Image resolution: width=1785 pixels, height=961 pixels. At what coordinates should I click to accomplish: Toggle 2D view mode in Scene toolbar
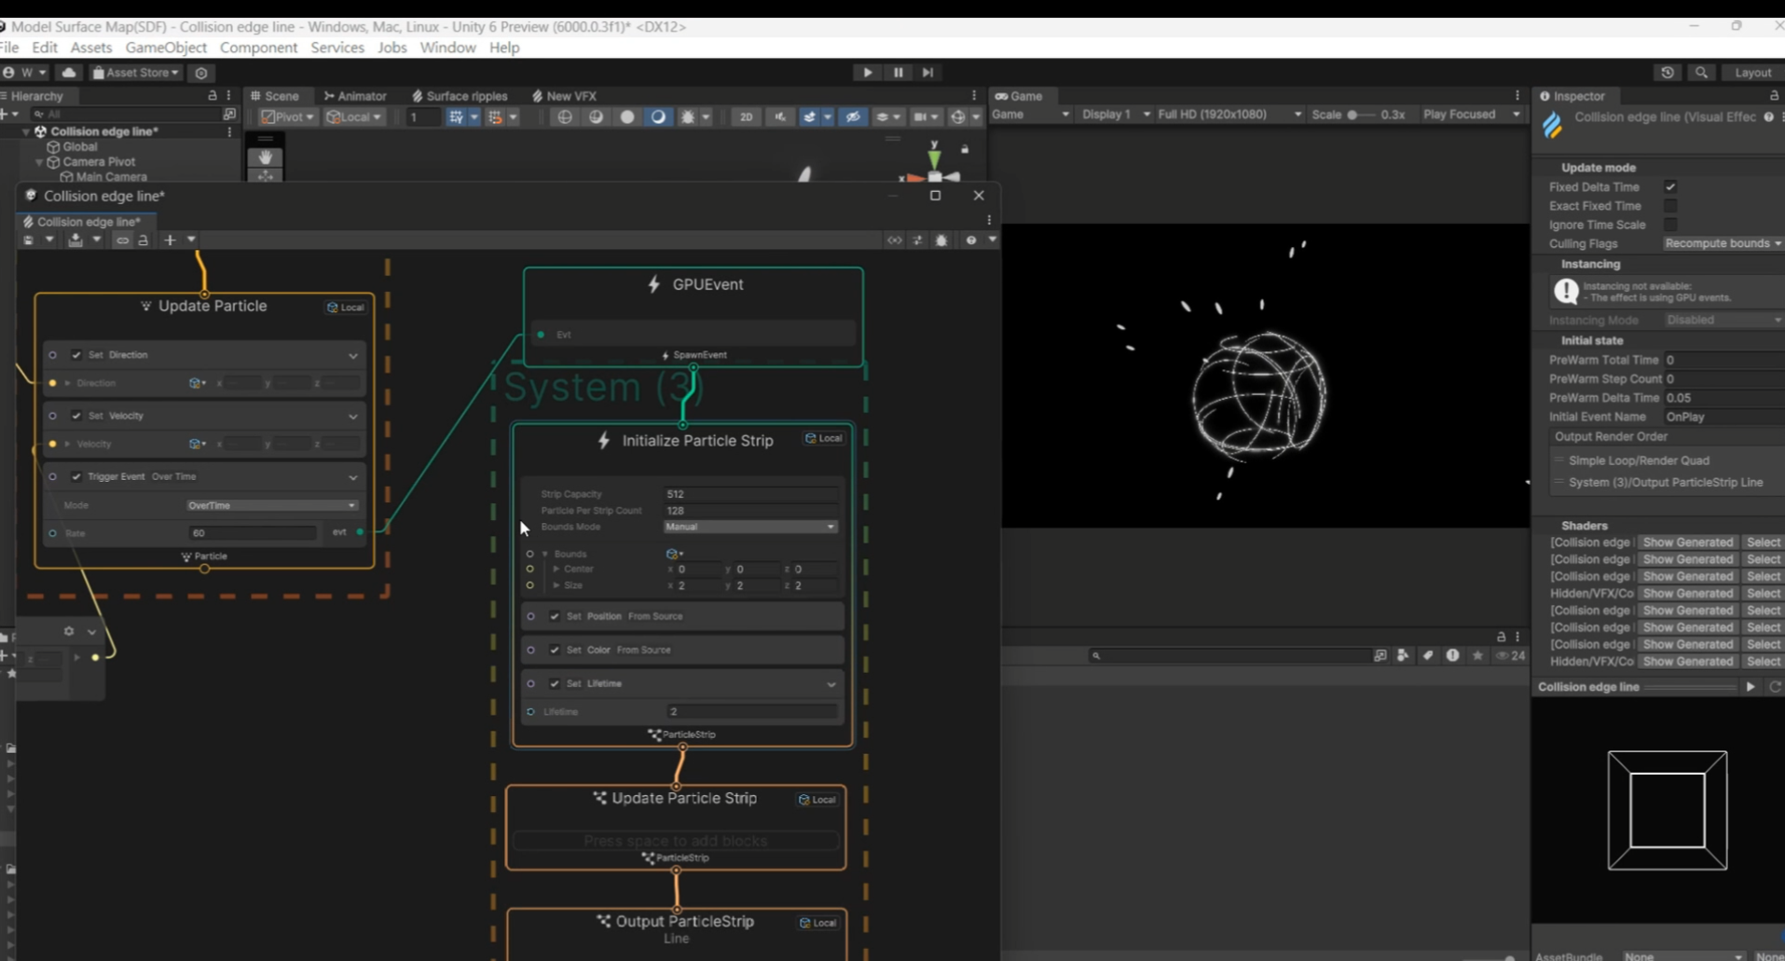tap(746, 117)
